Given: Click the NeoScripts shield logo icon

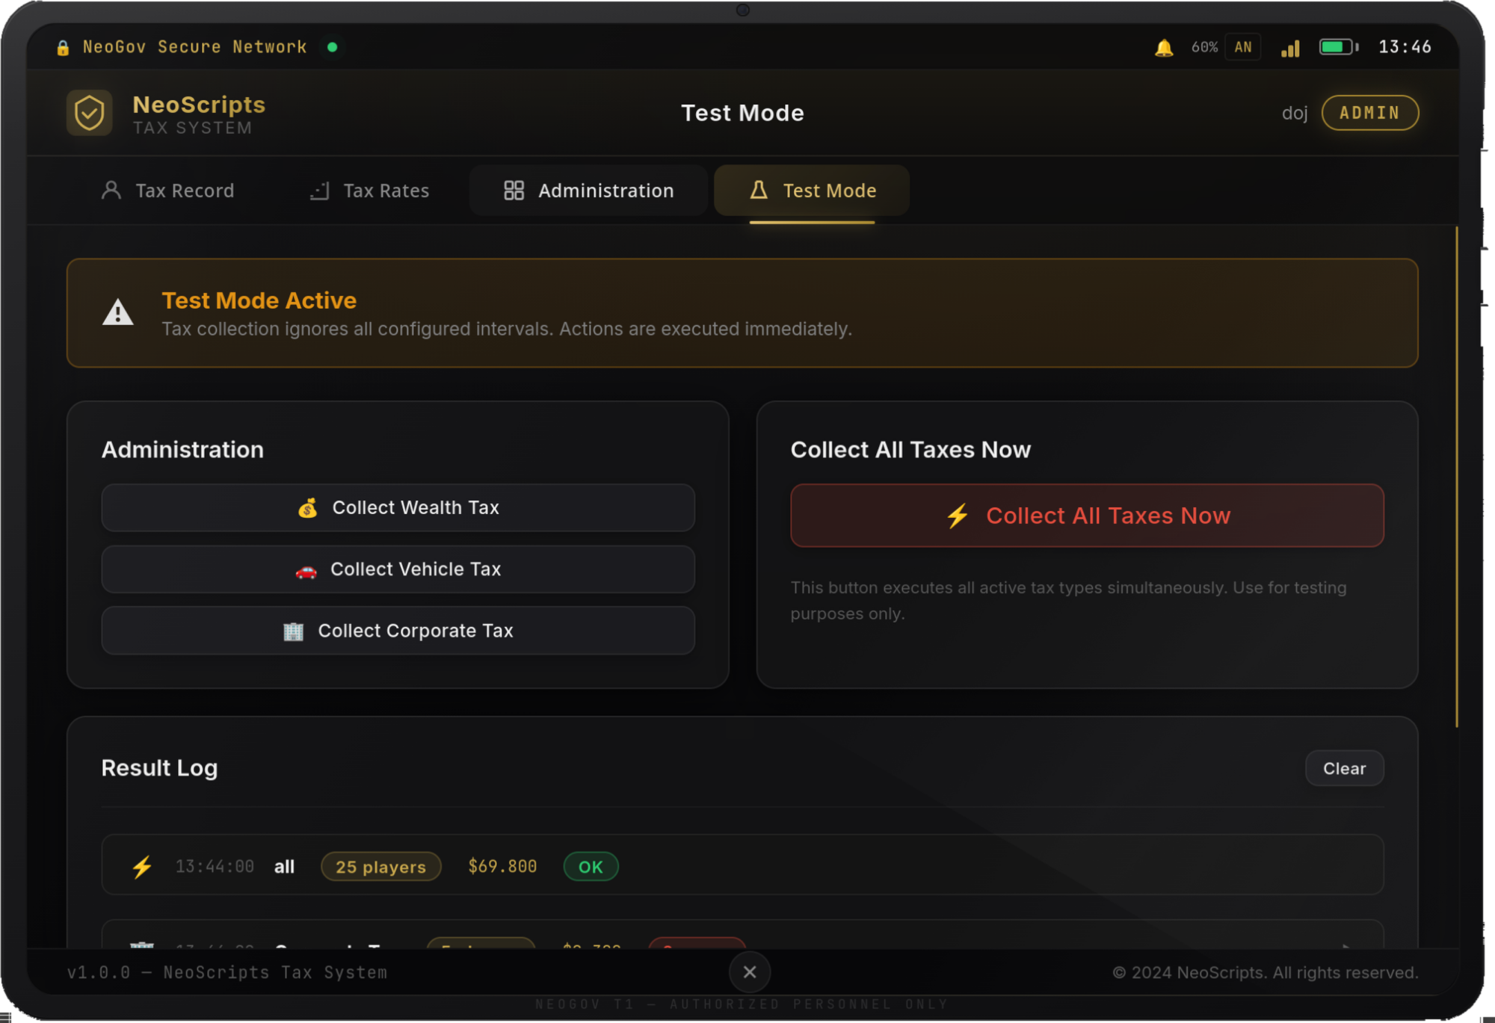Looking at the screenshot, I should coord(90,113).
